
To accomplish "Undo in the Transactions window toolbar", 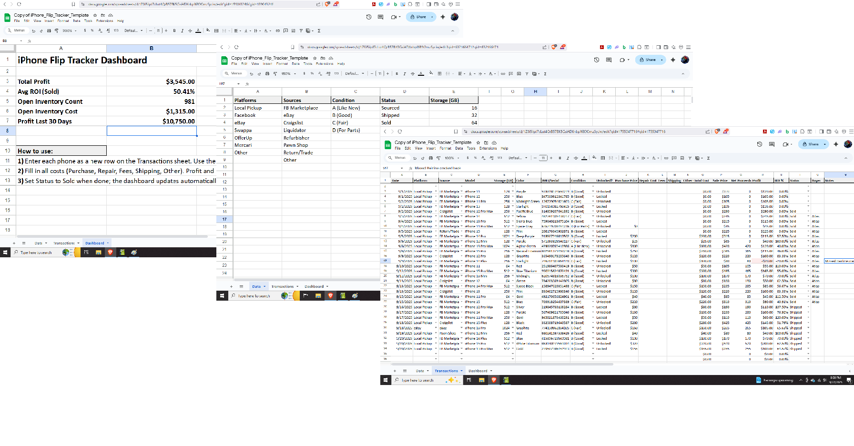I will [x=415, y=158].
